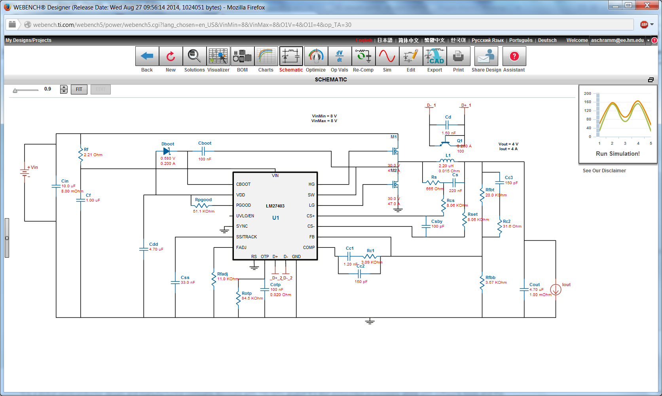The width and height of the screenshot is (662, 396).
Task: Select the Rc1 resistor label
Action: point(370,251)
